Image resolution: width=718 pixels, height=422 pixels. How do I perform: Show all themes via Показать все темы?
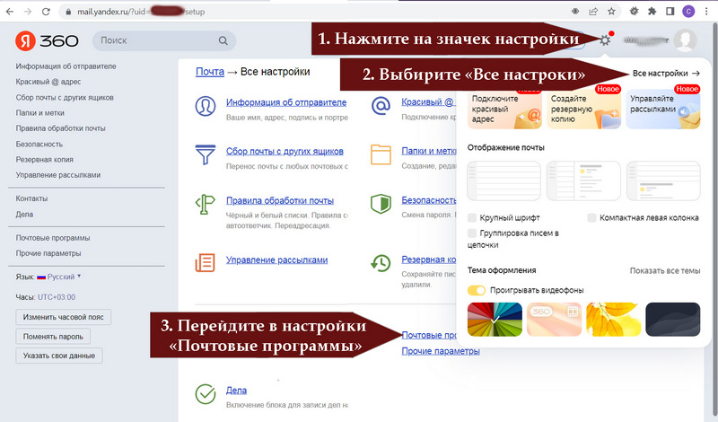click(x=664, y=270)
